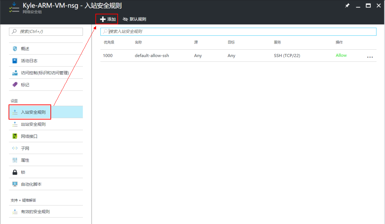Open 有效的安全规则 under support section
Viewport: 385px width, 224px height.
pos(35,212)
